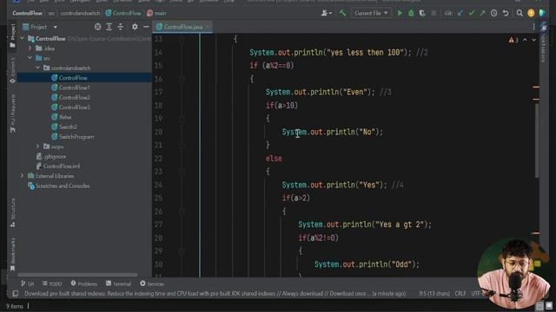Select Scratches and Consoles node

[63, 185]
